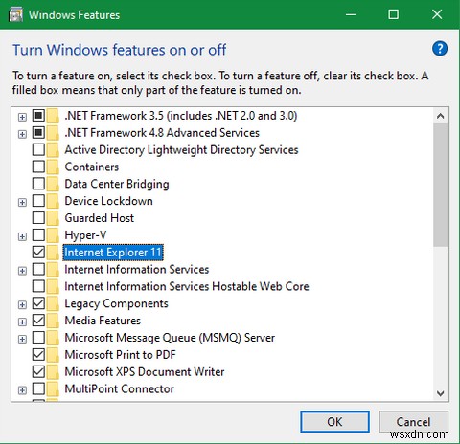Click folder icon beside Guarded Host
Image resolution: width=460 pixels, height=444 pixels.
(53, 218)
